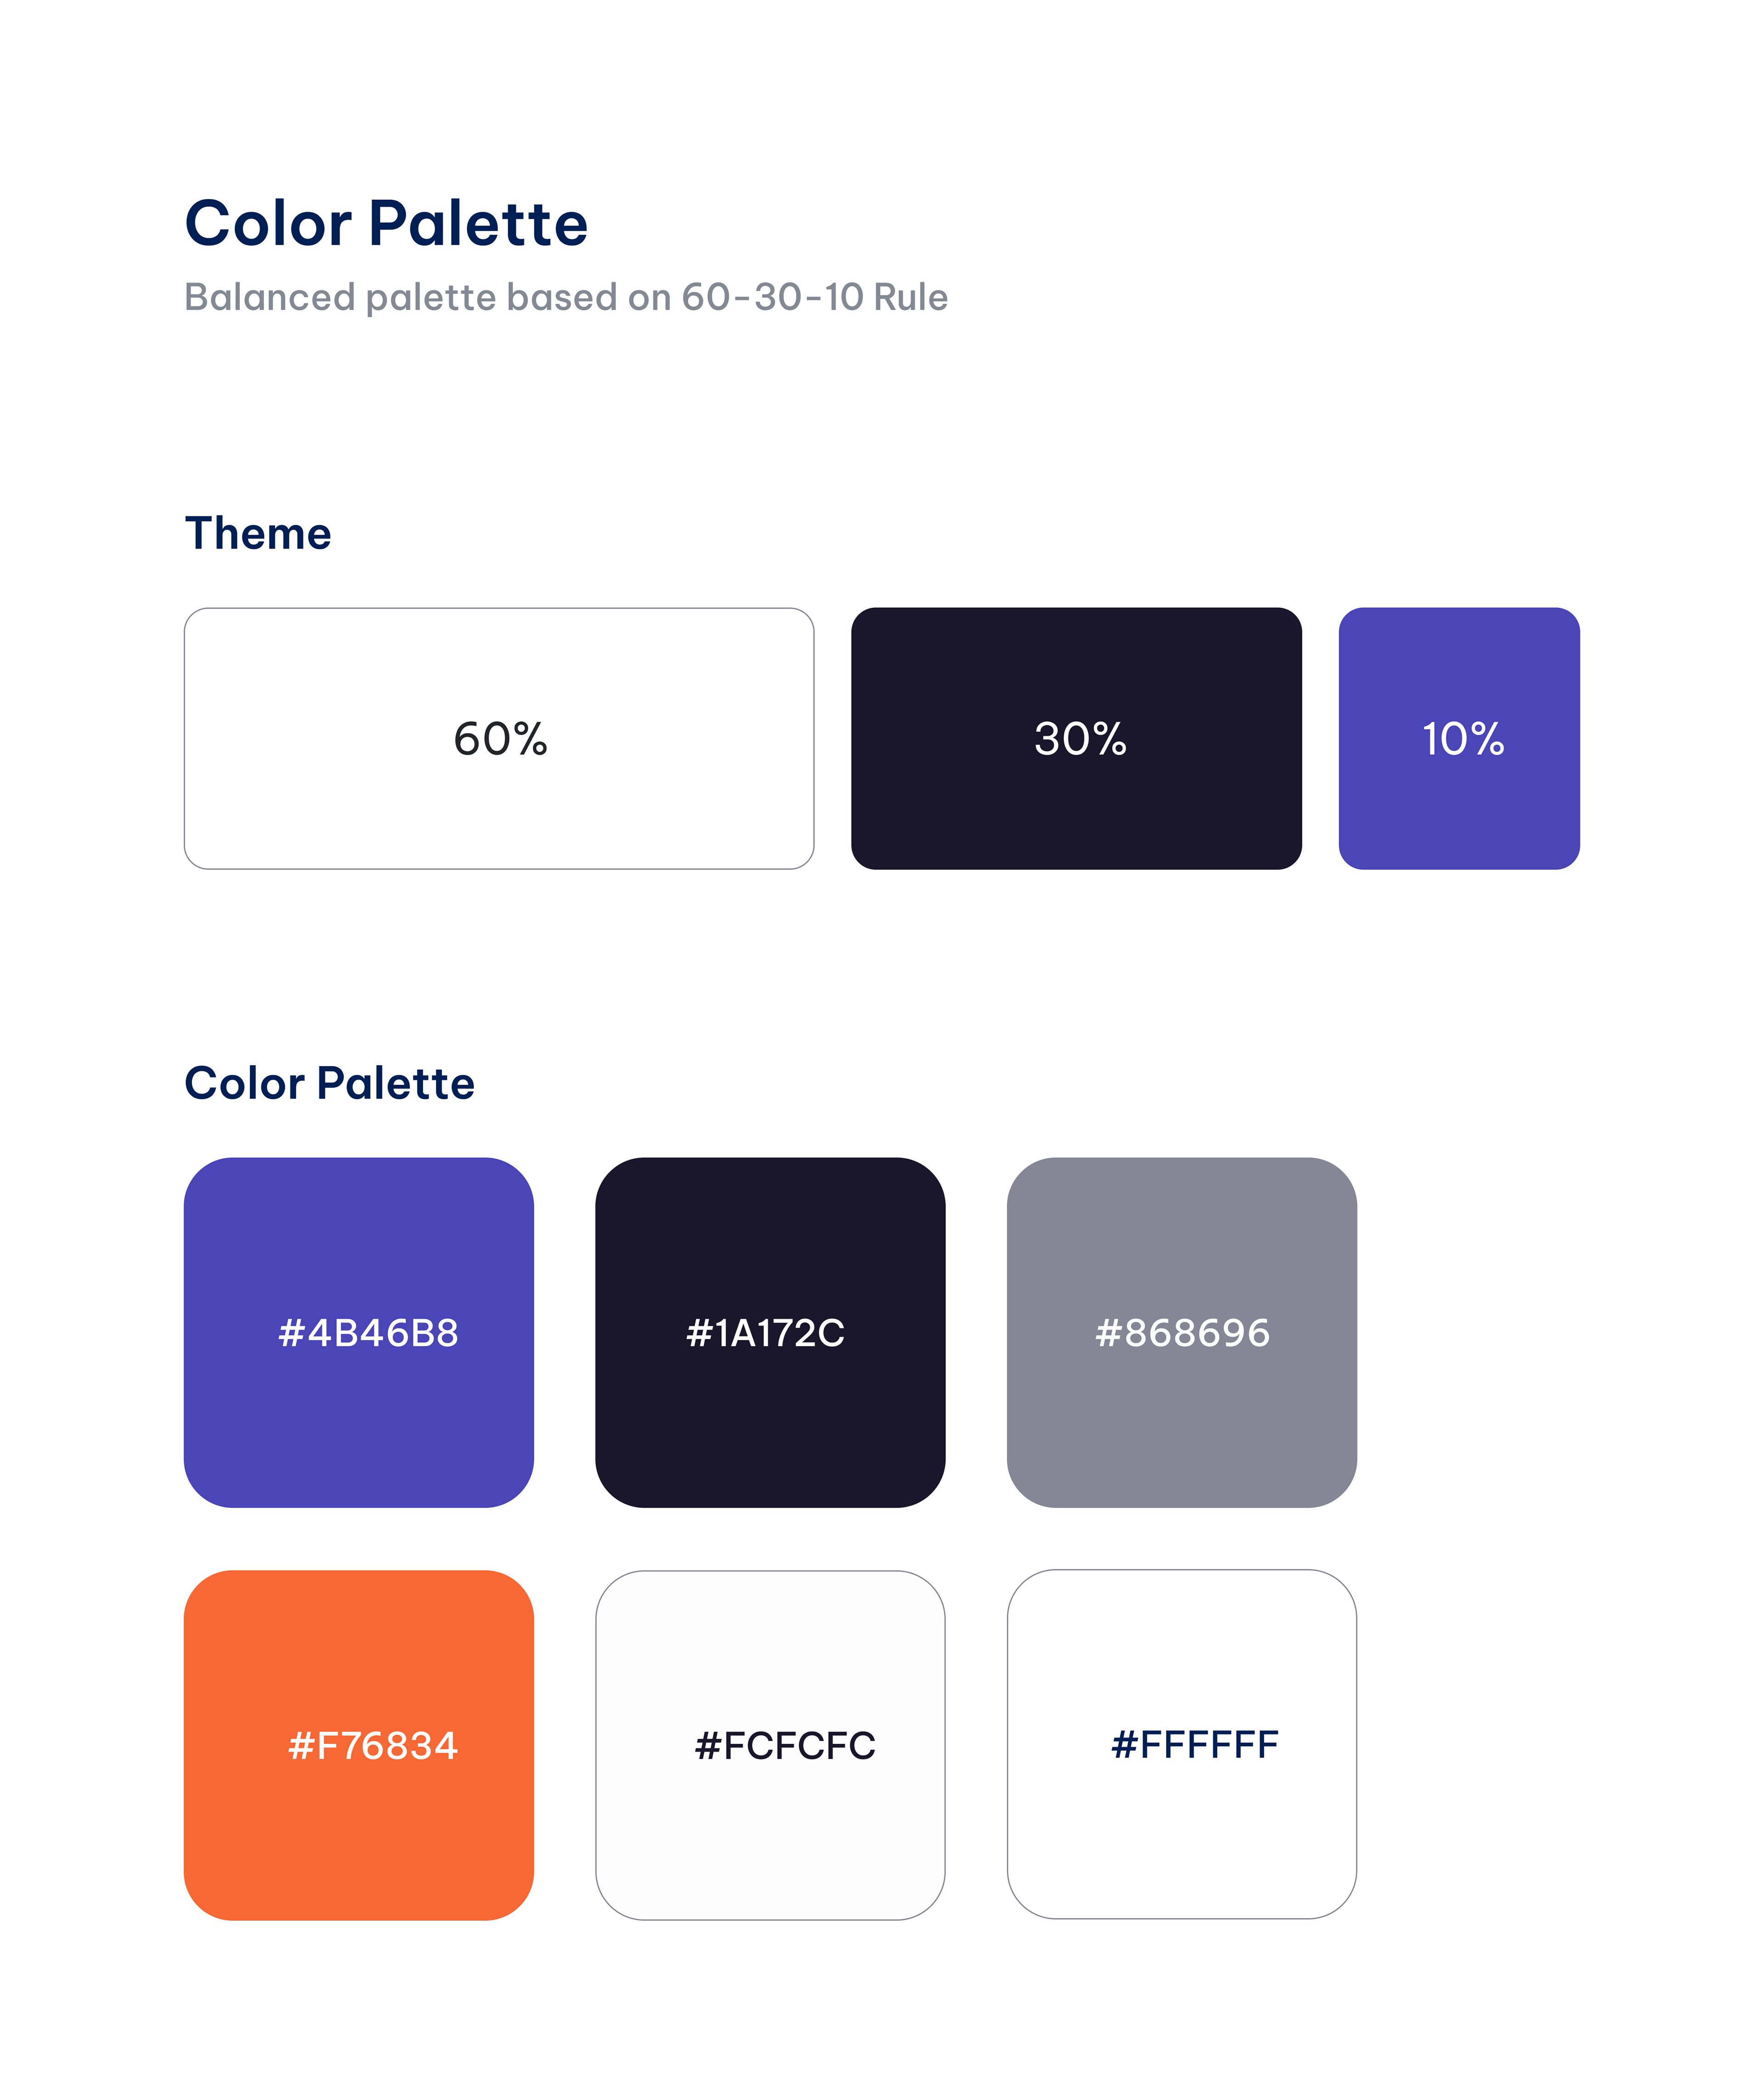
Task: Click the white 60% theme box
Action: 499,738
